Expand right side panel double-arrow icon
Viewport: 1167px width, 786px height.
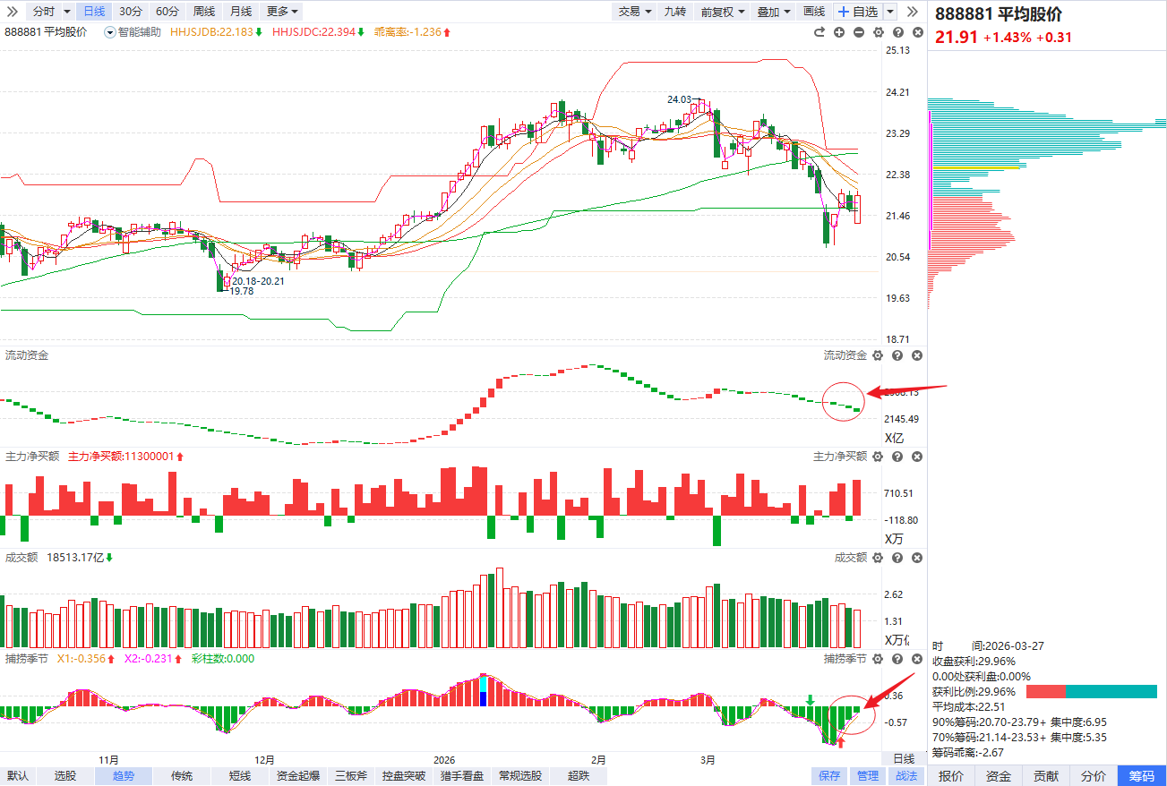(913, 12)
